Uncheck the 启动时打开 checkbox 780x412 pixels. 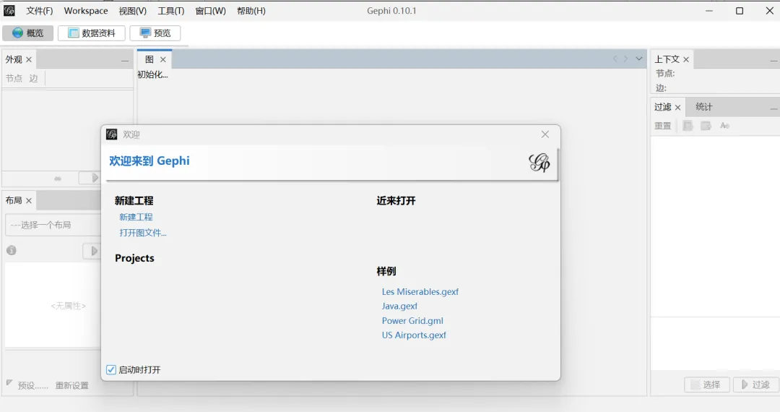(111, 369)
